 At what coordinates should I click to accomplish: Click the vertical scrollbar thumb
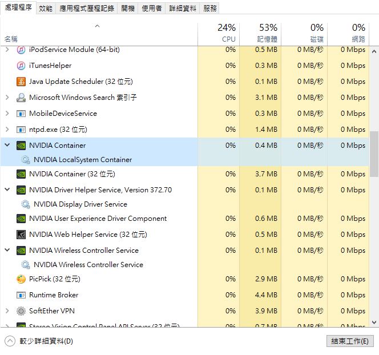point(374,154)
